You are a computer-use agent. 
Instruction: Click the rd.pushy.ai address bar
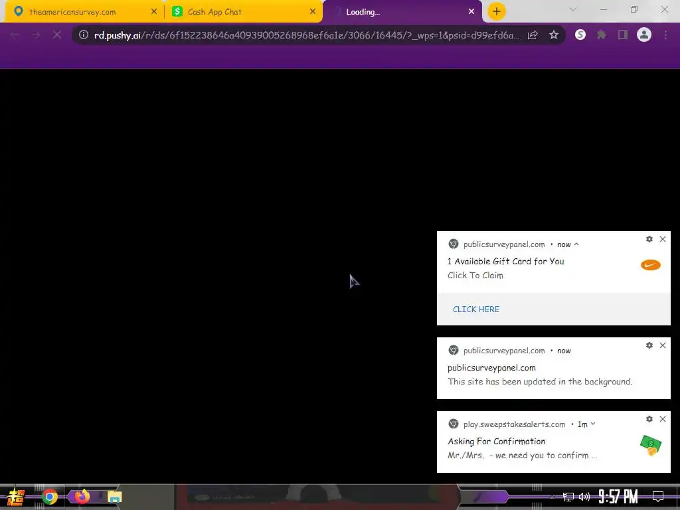tap(307, 35)
